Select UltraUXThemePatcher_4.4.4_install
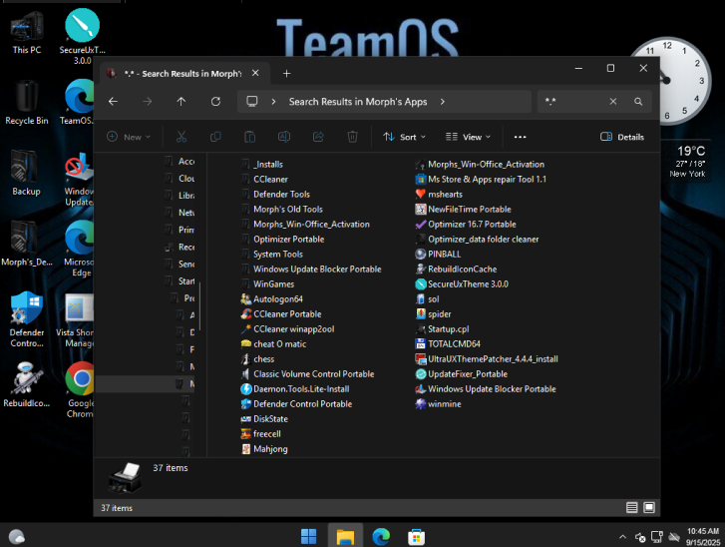The width and height of the screenshot is (725, 547). click(487, 359)
